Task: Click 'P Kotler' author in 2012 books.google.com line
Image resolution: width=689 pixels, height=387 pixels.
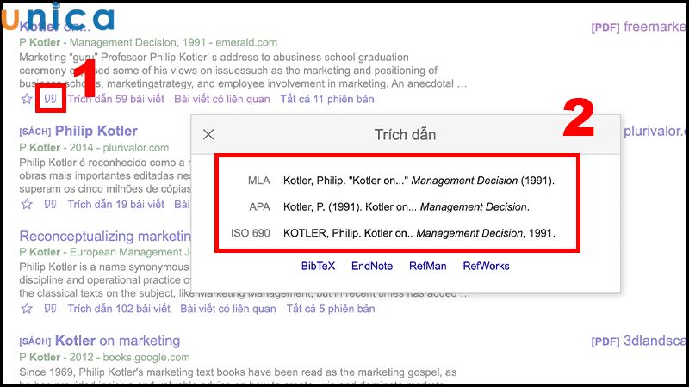Action: (x=40, y=357)
